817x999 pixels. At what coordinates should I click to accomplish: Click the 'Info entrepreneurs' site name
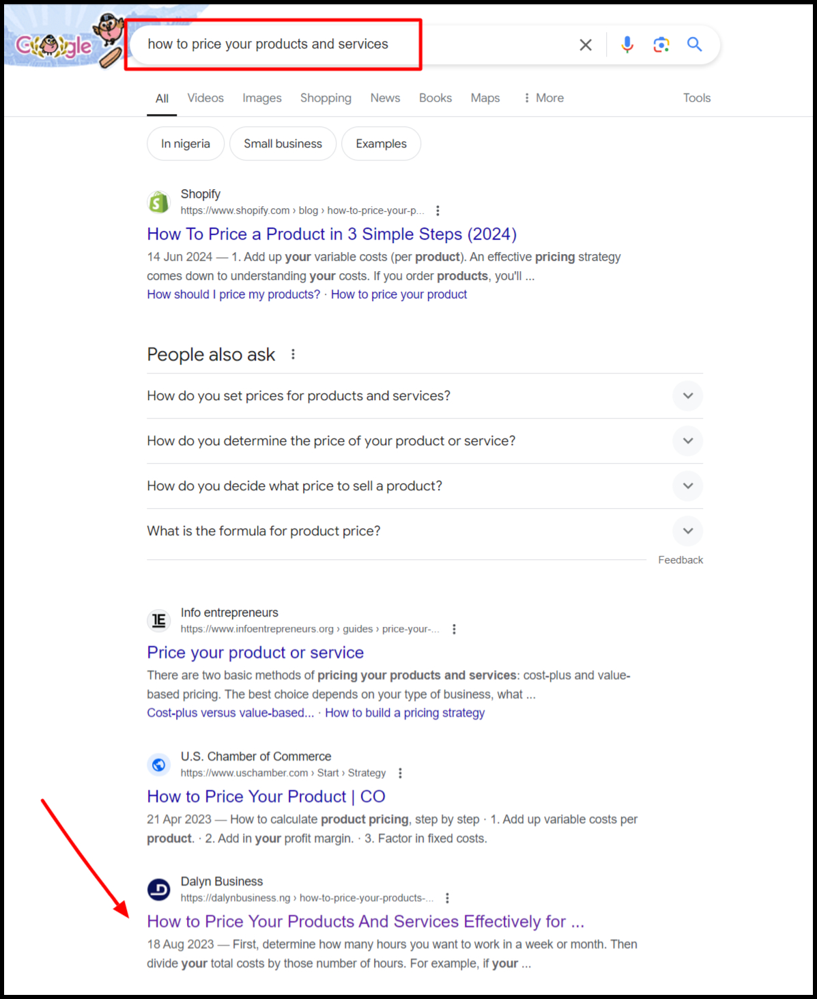point(229,613)
